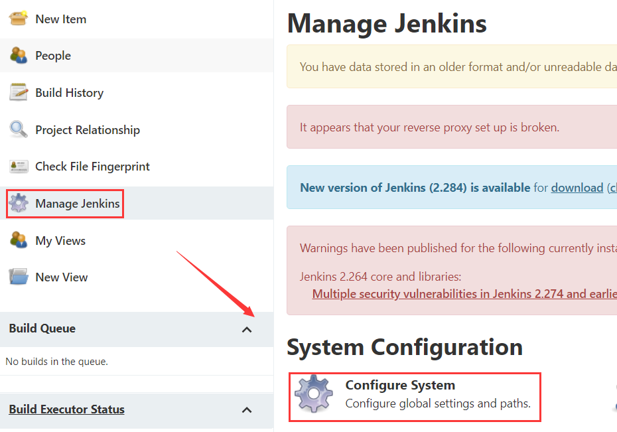Click the Manage Jenkins page heading
Image resolution: width=617 pixels, height=432 pixels.
[387, 24]
